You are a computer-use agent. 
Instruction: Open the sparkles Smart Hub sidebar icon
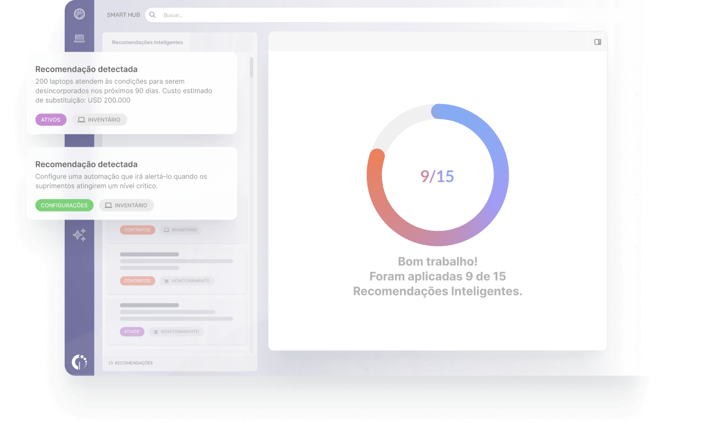[x=79, y=235]
